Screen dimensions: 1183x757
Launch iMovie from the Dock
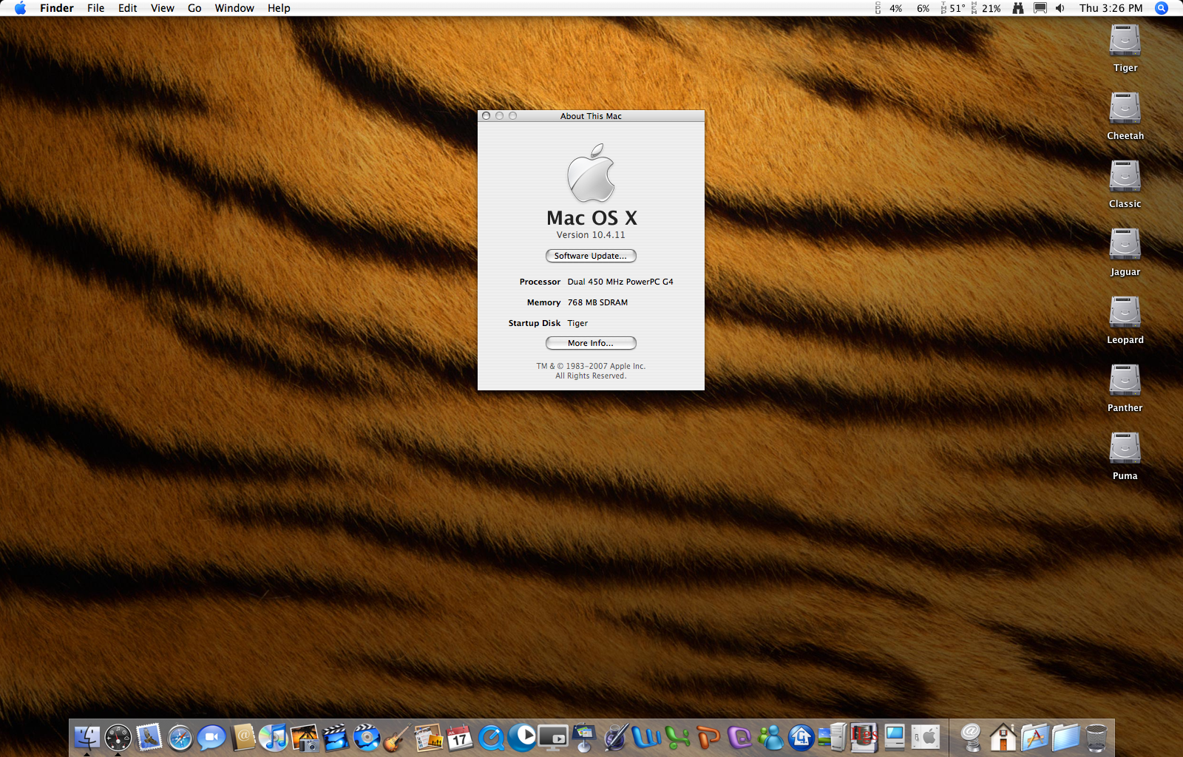pyautogui.click(x=336, y=737)
